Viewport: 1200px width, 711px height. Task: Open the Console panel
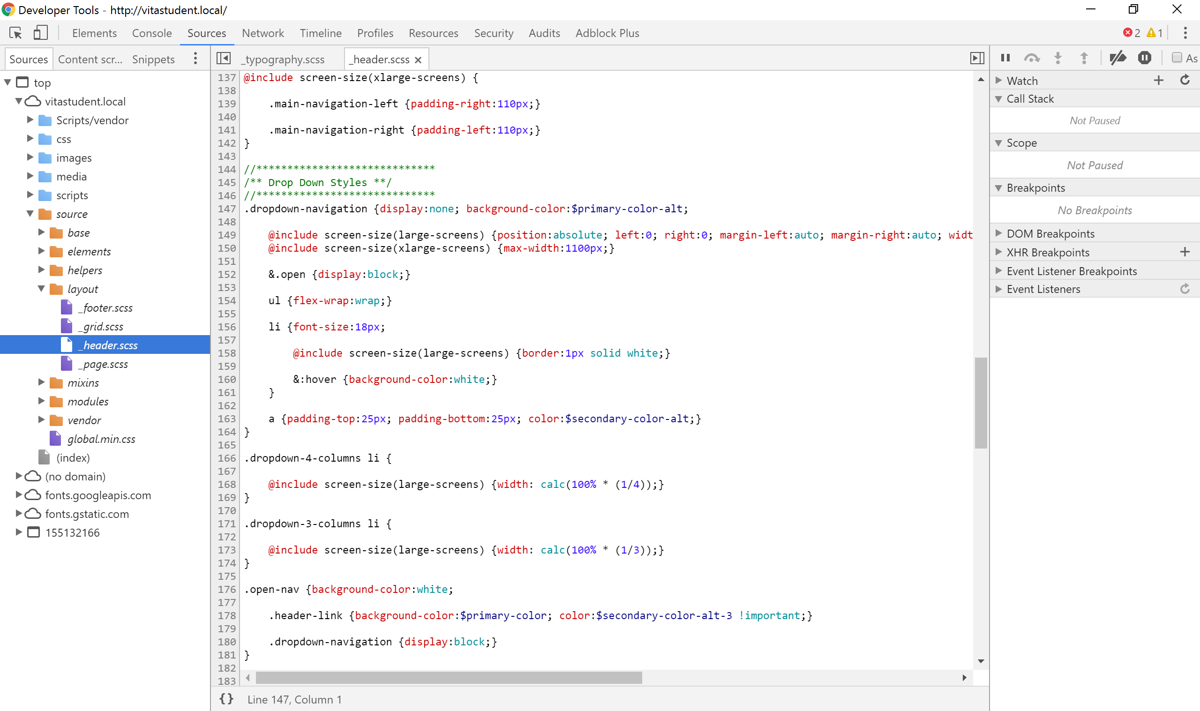pos(152,33)
